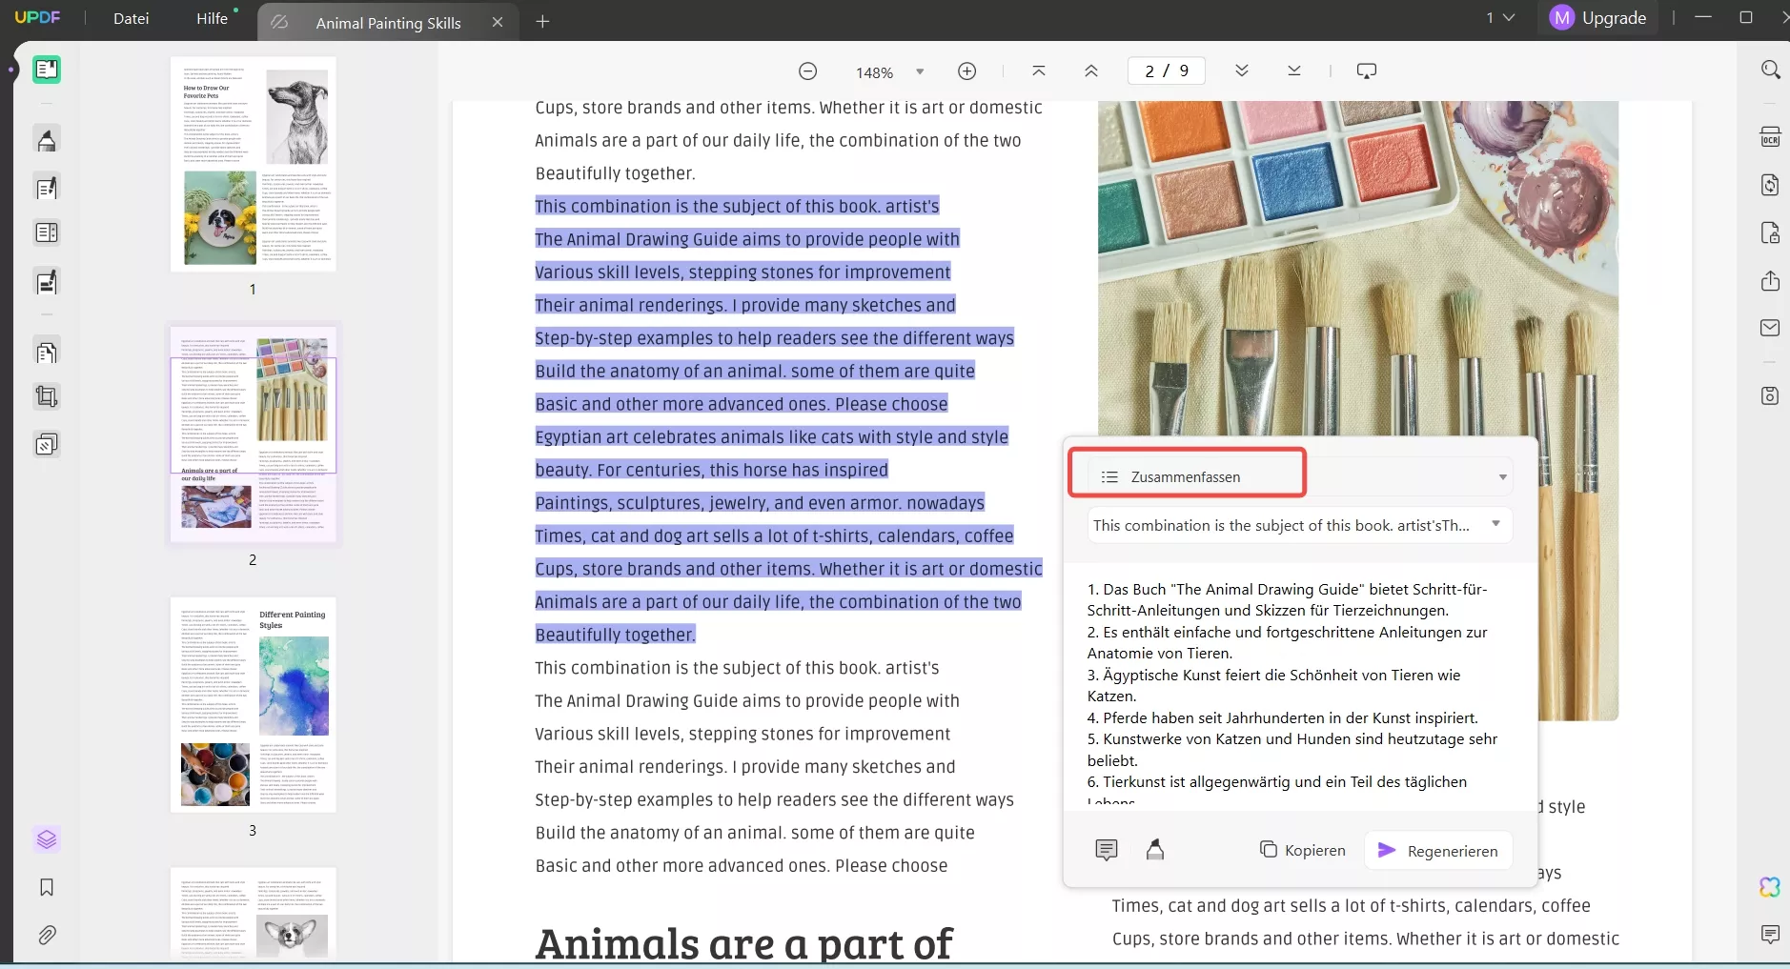Image resolution: width=1790 pixels, height=969 pixels.
Task: Open the tab count dropdown in title bar
Action: (1500, 18)
